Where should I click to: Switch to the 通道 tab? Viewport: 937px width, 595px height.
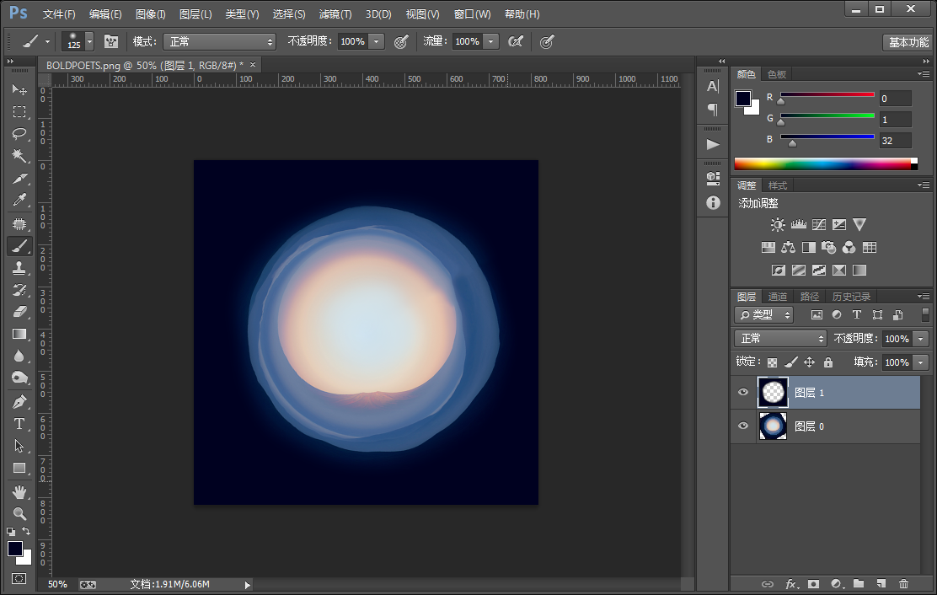coord(778,297)
